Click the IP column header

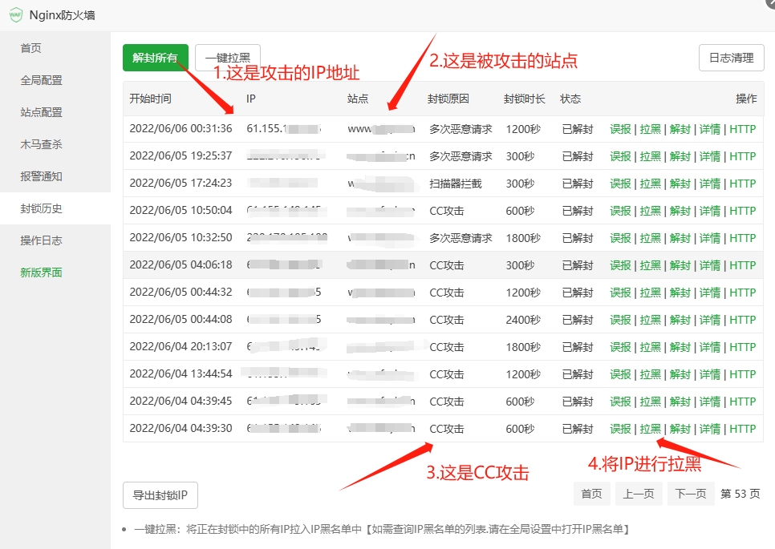point(251,99)
